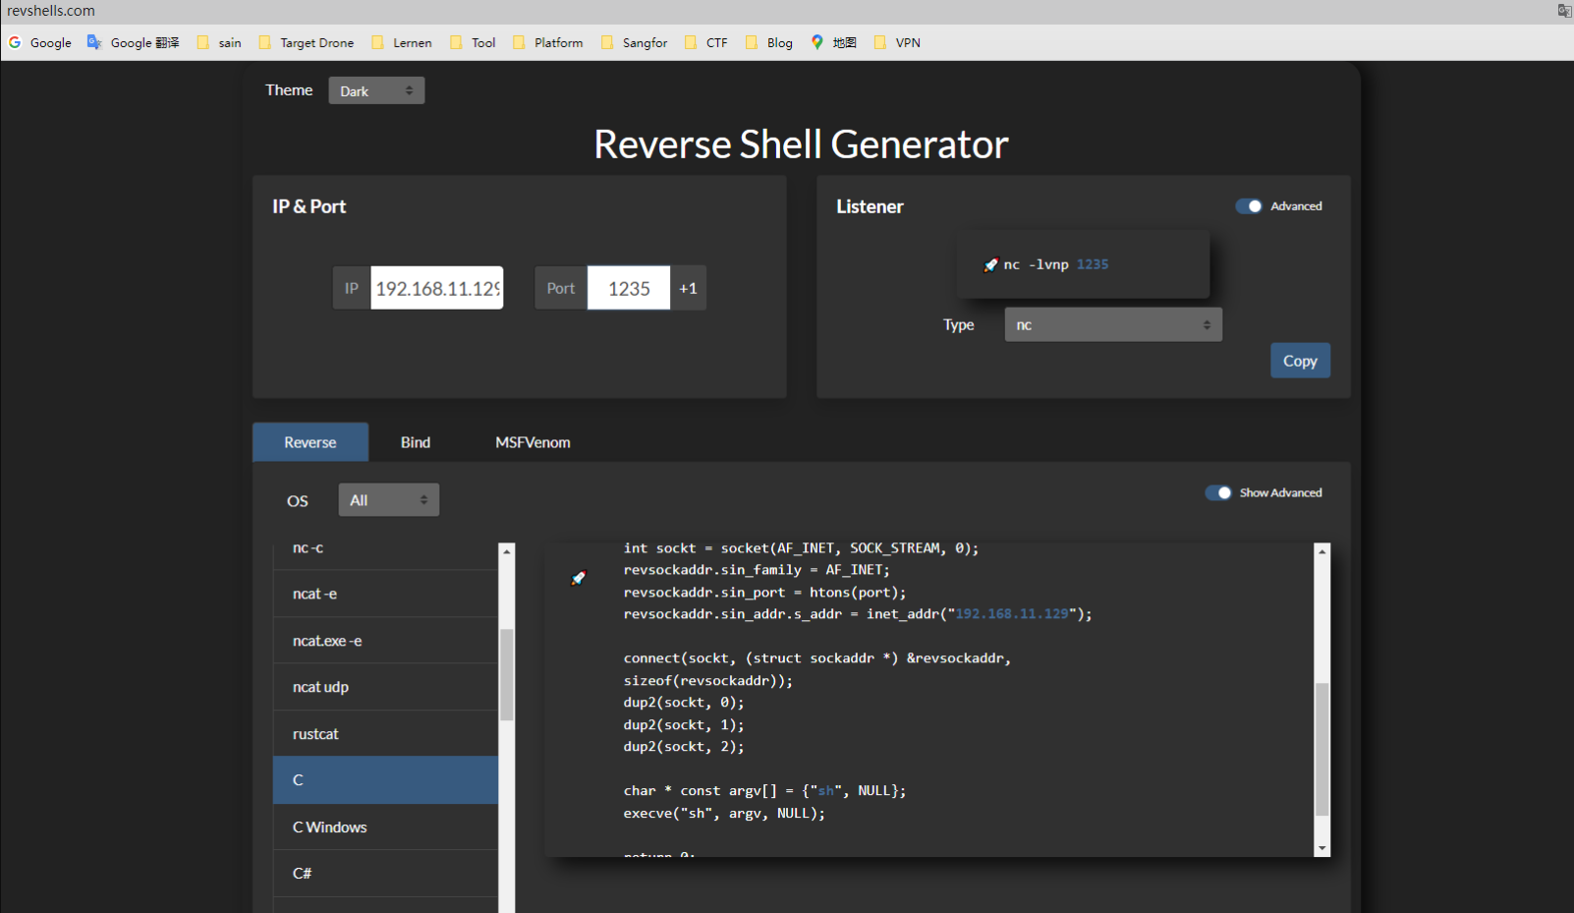Select the ncat.exe -e shell option
Viewport: 1574px width, 913px height.
click(x=385, y=641)
